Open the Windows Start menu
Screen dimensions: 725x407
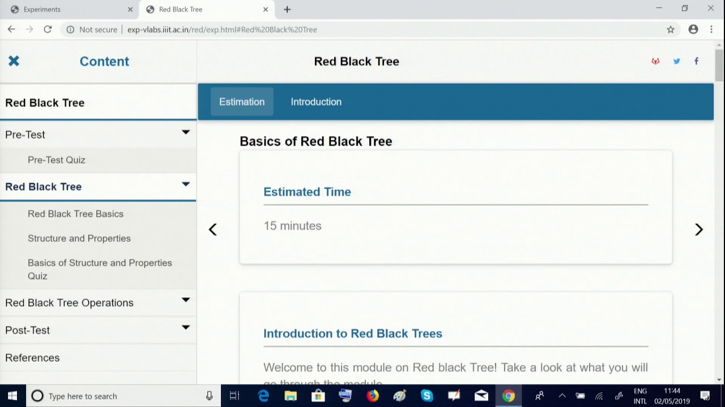(12, 396)
